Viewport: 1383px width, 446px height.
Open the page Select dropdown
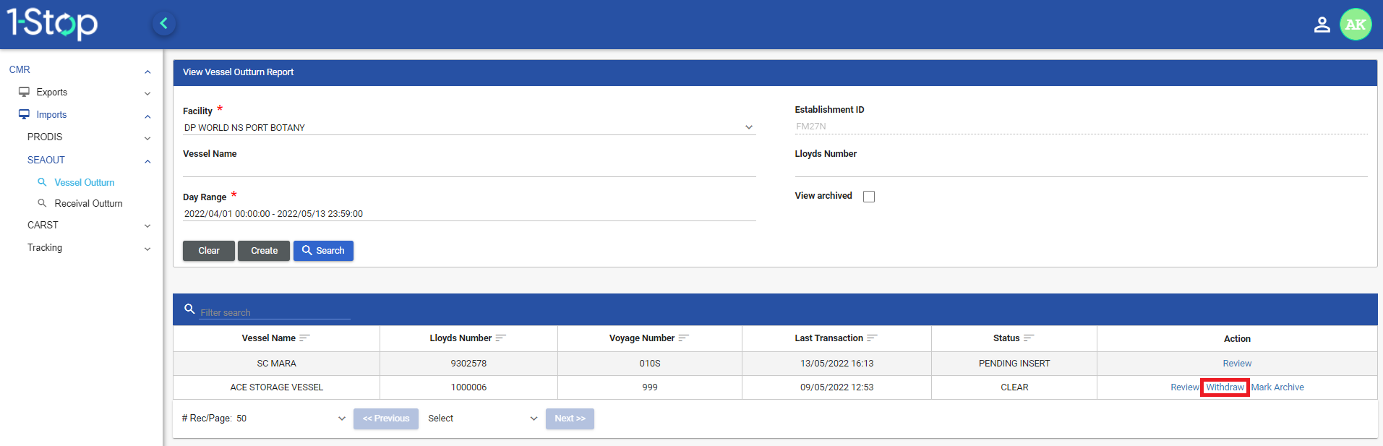click(482, 419)
